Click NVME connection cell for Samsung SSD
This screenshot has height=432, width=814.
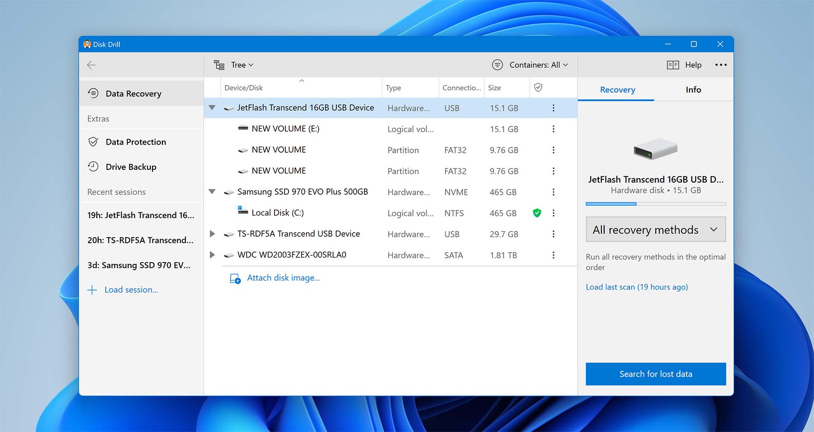click(456, 192)
